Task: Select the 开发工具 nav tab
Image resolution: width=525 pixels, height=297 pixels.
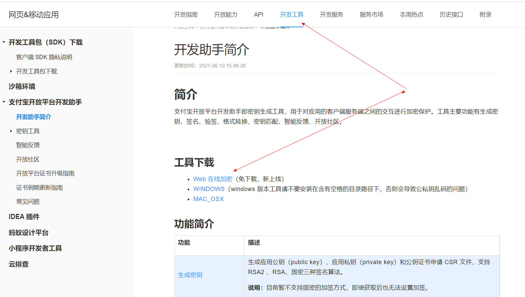Action: [291, 15]
